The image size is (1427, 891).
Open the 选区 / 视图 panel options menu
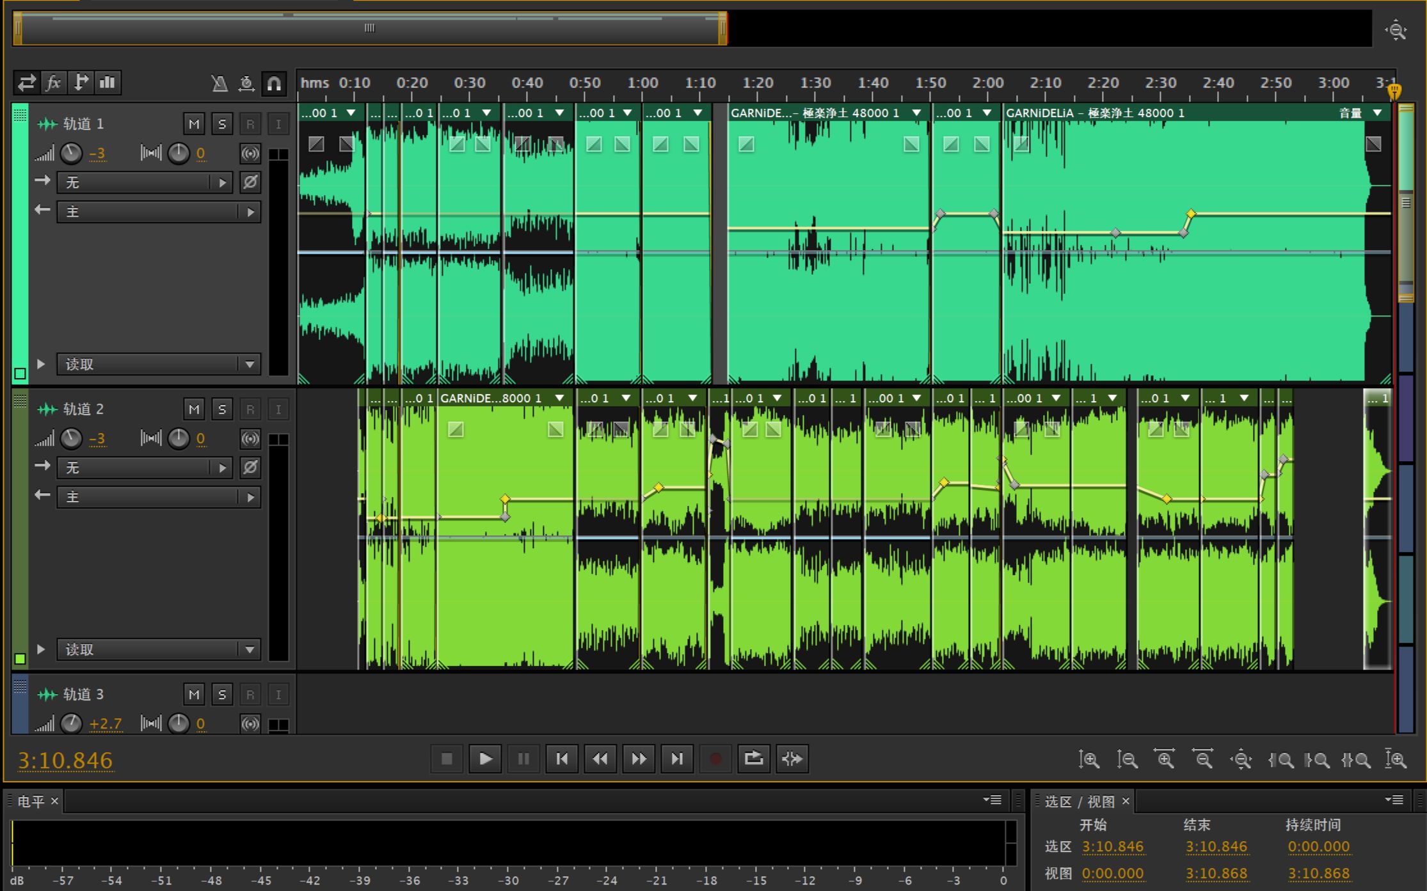click(x=1394, y=800)
